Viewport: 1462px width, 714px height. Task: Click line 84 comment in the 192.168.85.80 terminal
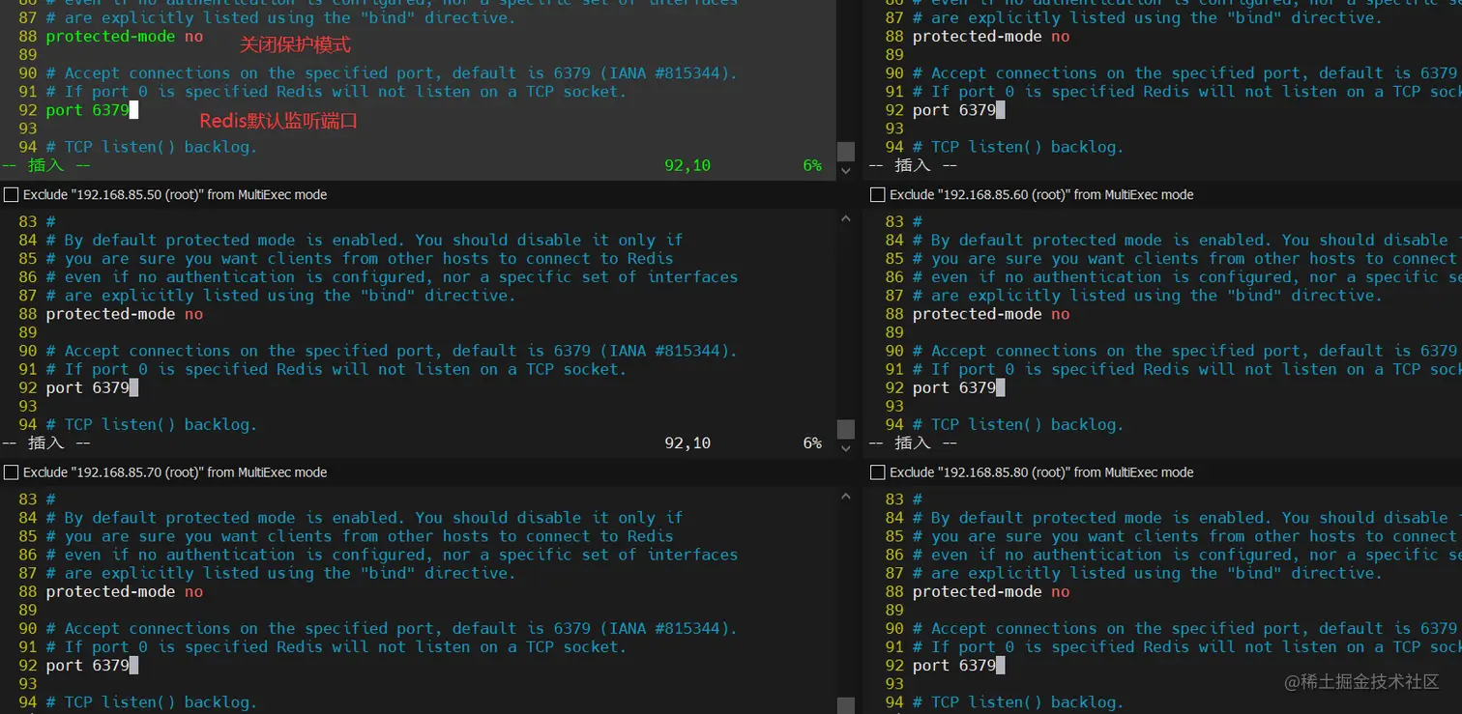click(1186, 518)
